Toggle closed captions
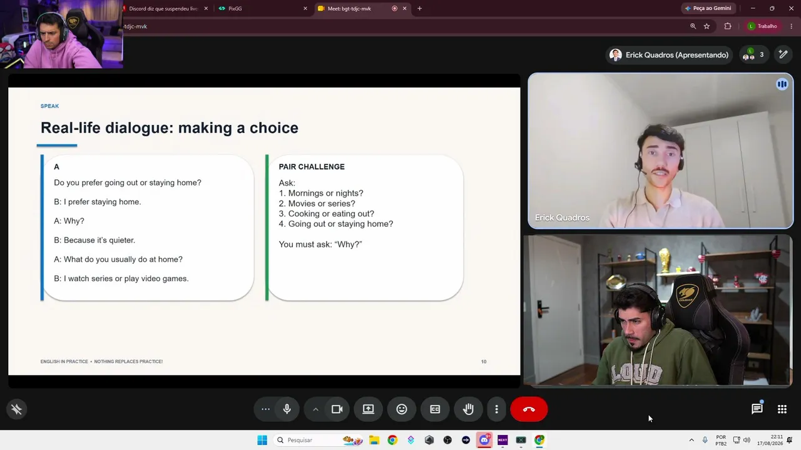Image resolution: width=801 pixels, height=450 pixels. (x=435, y=409)
